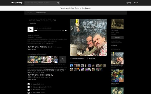Screen dimensions: 151x94
Task: Play track 2, Rozkrokový mechanik
Action: 29,87
